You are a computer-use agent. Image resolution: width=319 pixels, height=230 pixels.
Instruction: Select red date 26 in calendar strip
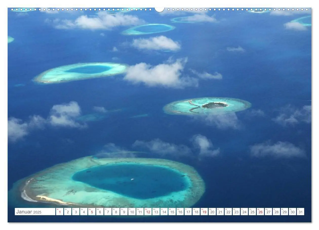(x=261, y=212)
